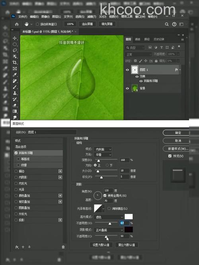
Task: Open the Highlight Mode dropdown
Action: click(x=109, y=217)
